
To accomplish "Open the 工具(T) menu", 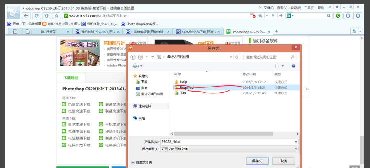I will (309, 8).
